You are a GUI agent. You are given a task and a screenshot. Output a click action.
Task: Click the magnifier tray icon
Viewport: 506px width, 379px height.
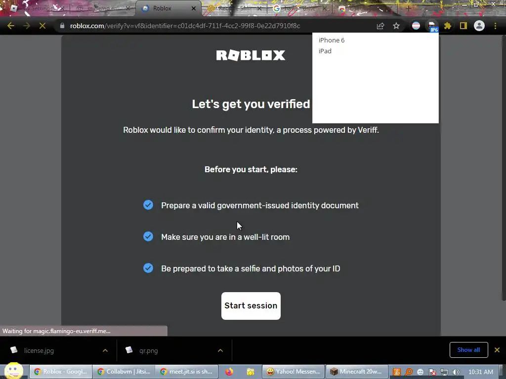pos(409,372)
